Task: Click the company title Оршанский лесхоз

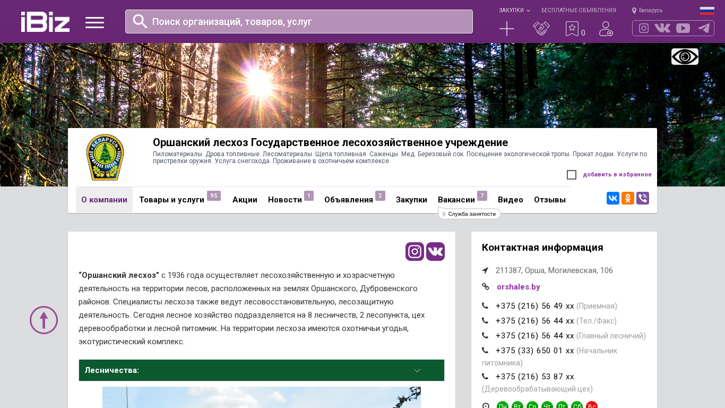Action: pyautogui.click(x=330, y=142)
